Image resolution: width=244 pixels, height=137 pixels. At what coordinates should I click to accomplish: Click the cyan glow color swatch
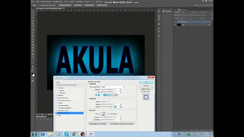[x=99, y=95]
